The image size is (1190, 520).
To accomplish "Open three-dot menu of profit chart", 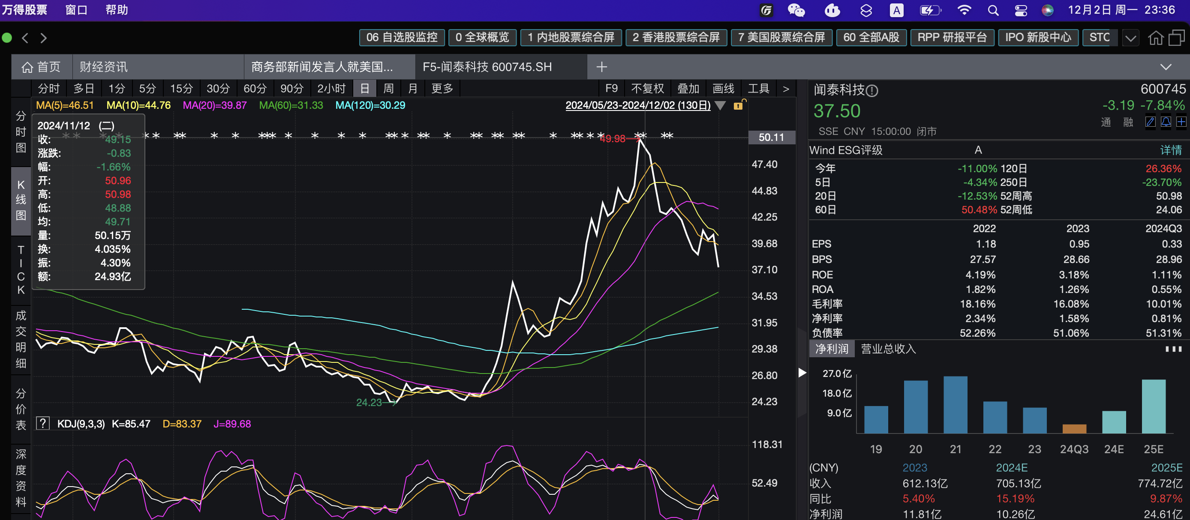I will [1173, 349].
